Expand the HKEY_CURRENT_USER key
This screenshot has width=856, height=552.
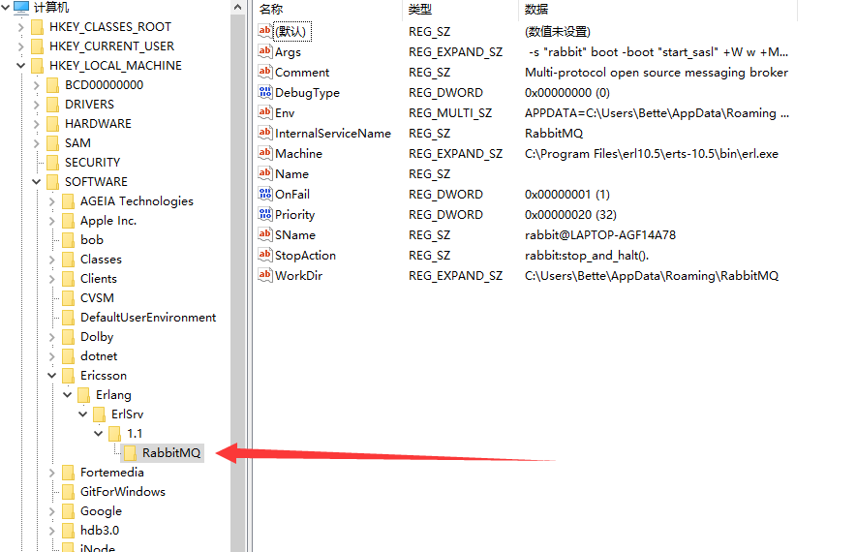[x=20, y=46]
